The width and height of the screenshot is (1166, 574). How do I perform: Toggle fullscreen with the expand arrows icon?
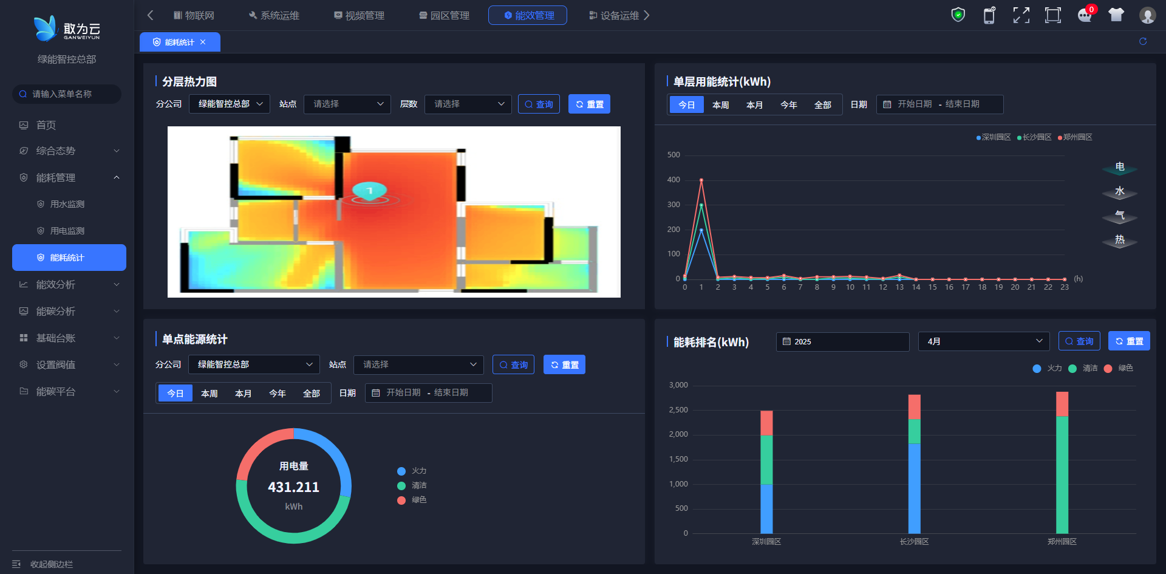coord(1021,15)
